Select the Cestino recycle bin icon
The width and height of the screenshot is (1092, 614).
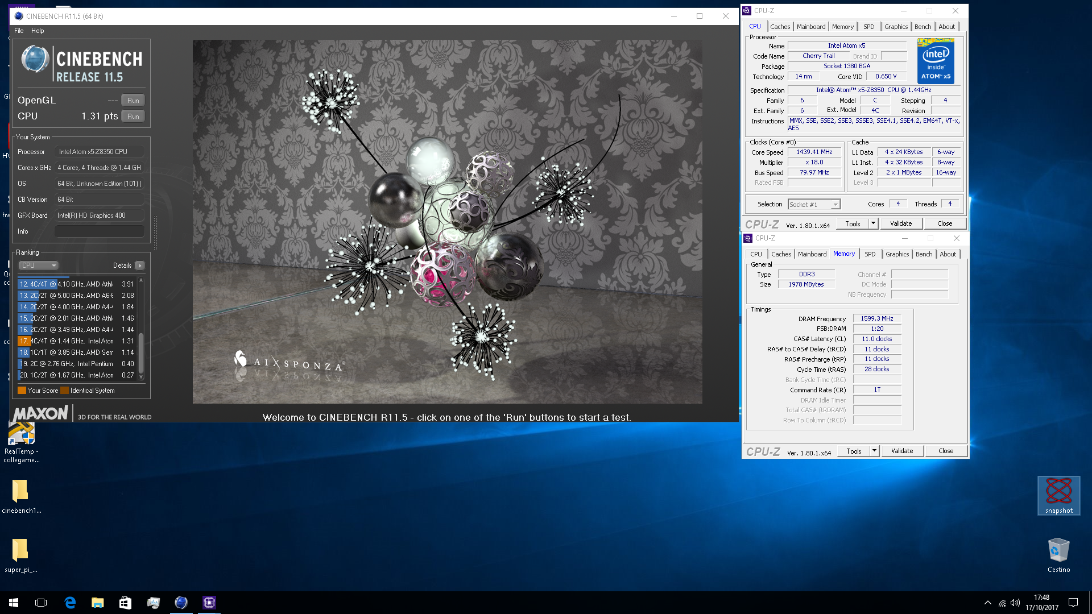(x=1058, y=555)
